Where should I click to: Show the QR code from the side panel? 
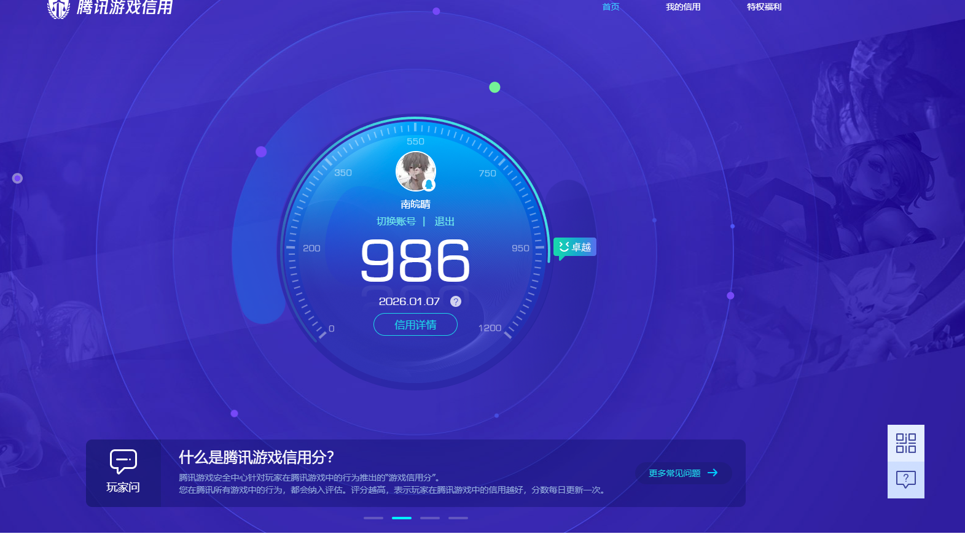(x=905, y=443)
